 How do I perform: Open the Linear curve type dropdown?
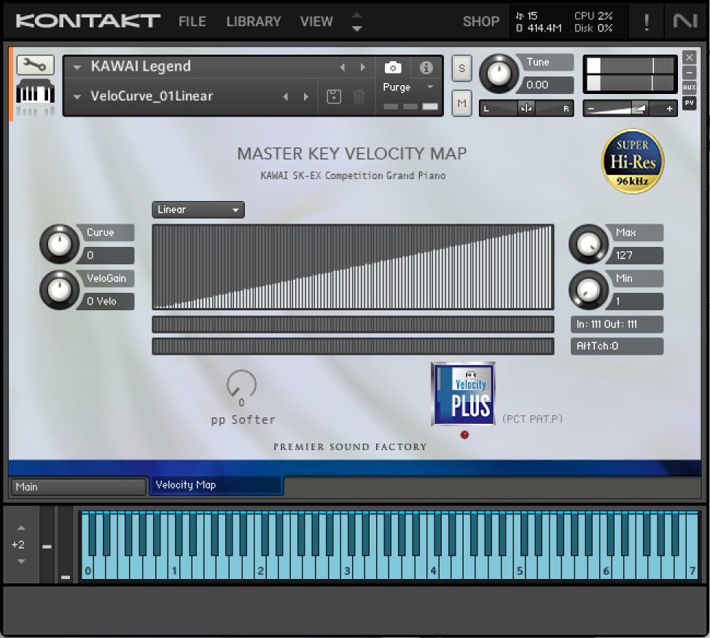[198, 210]
